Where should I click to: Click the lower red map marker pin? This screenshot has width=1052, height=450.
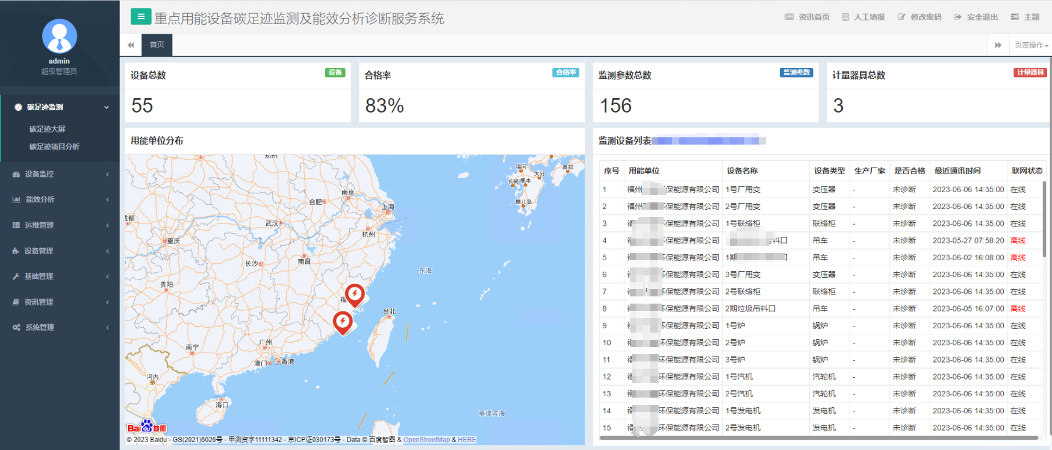pos(343,321)
